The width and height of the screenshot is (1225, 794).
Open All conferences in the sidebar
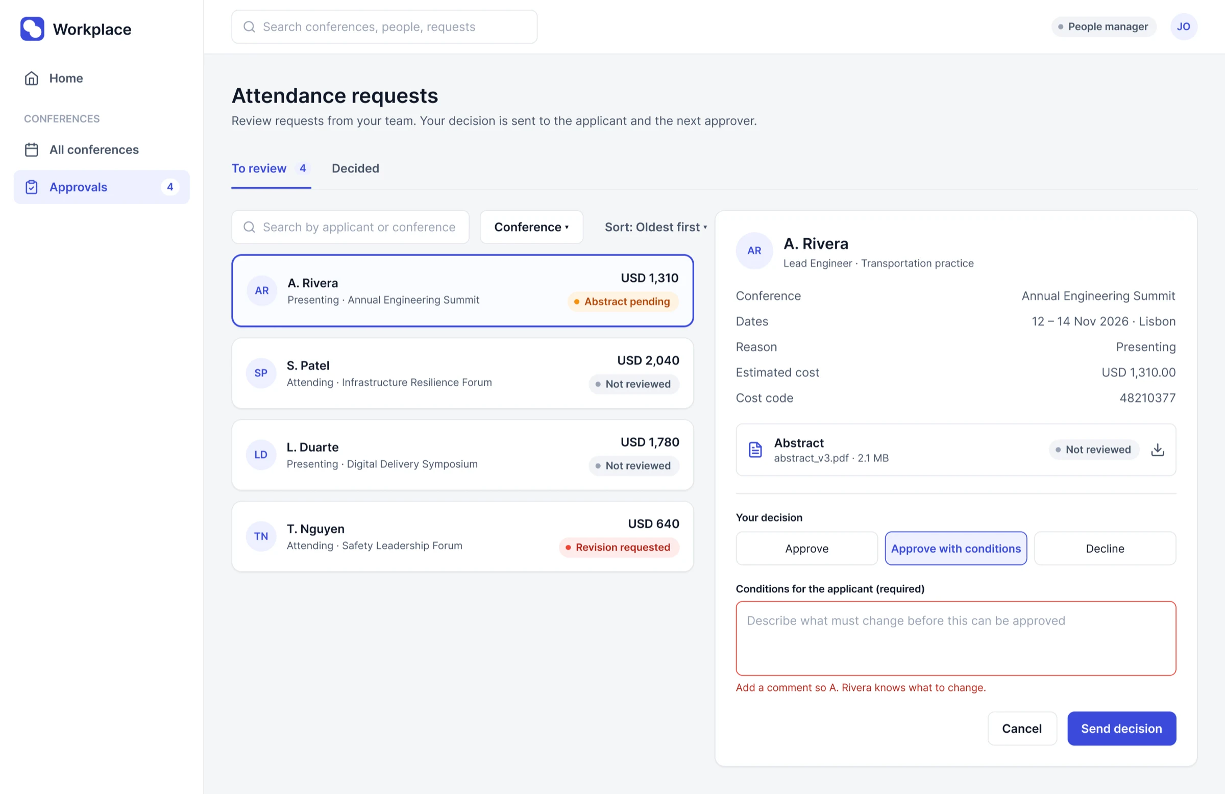coord(102,150)
